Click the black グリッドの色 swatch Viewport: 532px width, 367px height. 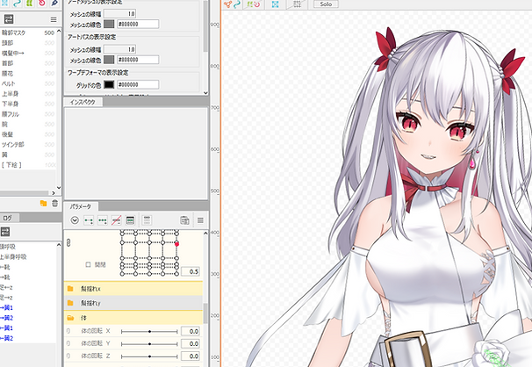[x=109, y=84]
